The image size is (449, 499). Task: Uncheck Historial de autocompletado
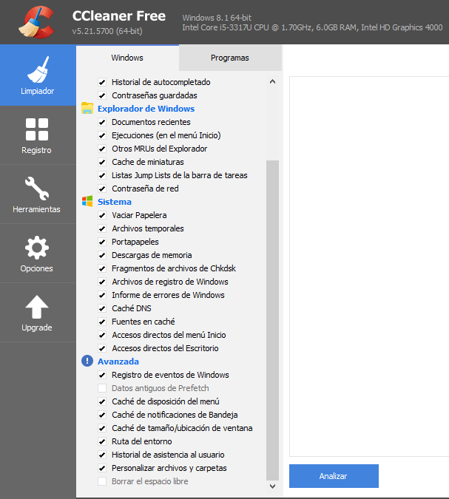102,82
